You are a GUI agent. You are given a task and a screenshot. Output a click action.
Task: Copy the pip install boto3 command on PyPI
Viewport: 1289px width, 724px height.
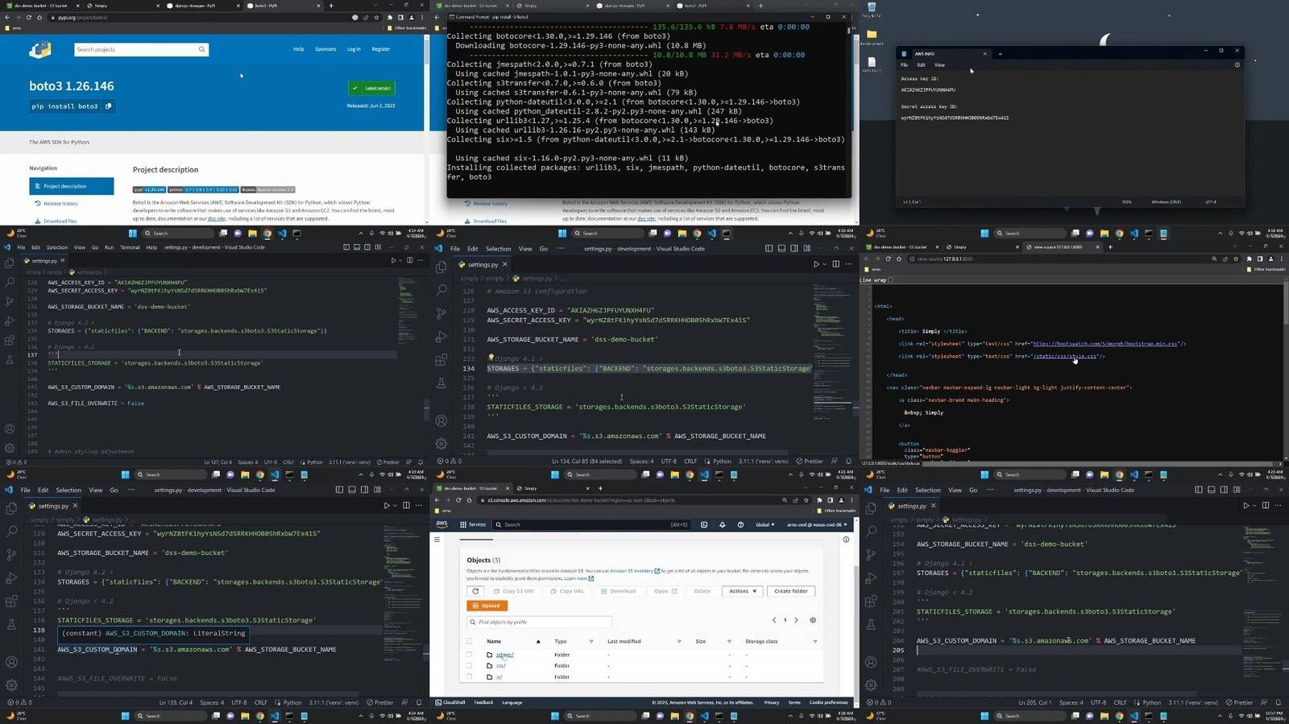(109, 106)
